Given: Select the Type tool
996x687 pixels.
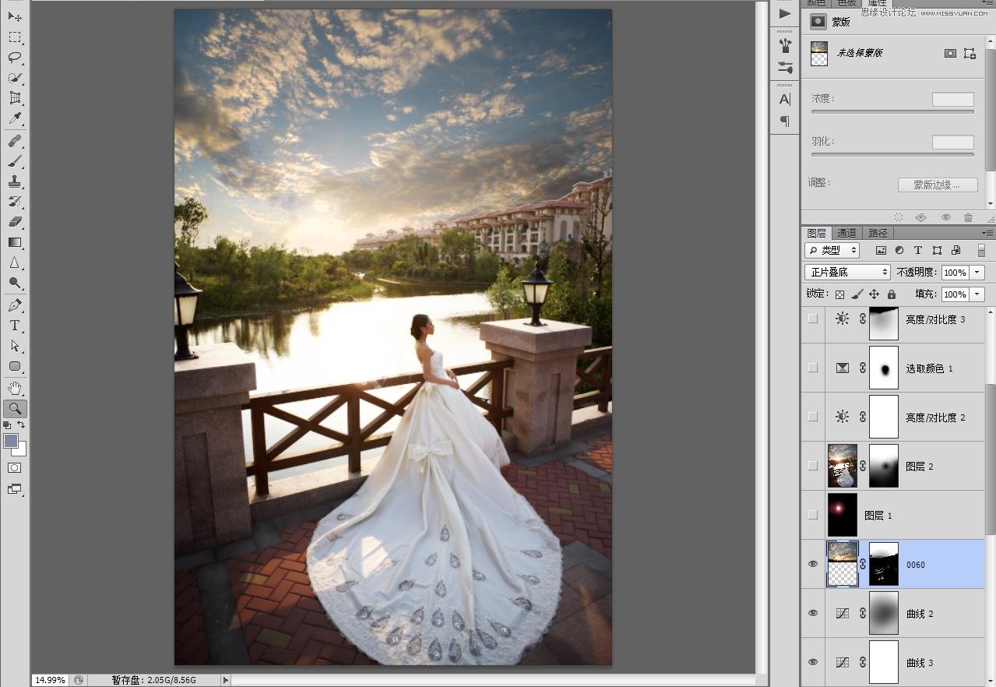Looking at the screenshot, I should 15,326.
